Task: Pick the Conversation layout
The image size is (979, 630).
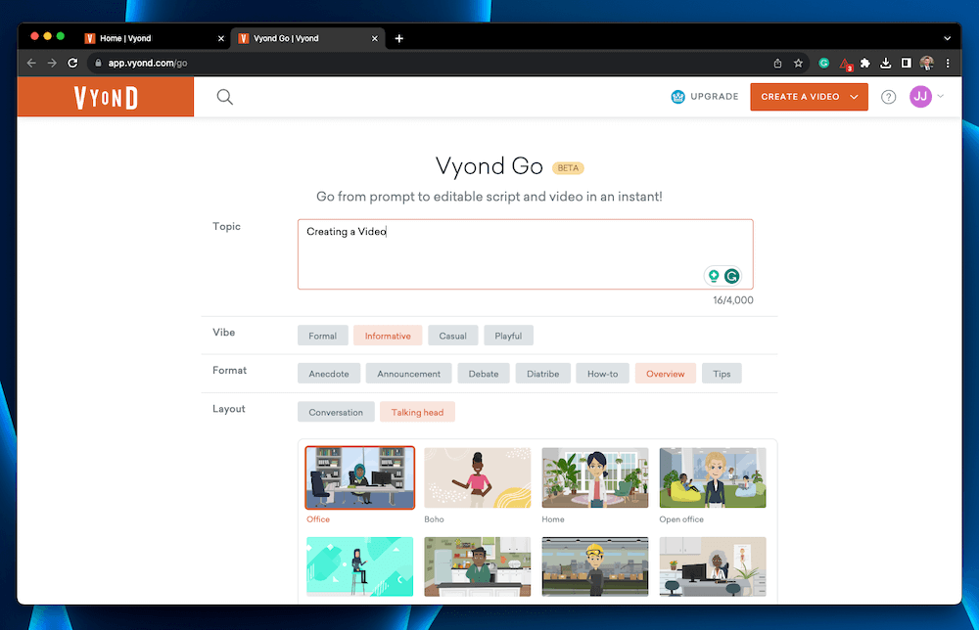Action: [336, 412]
